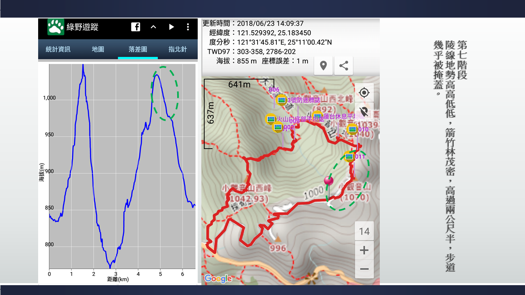Click the green paw app logo
This screenshot has height=295, width=525.
coord(55,27)
